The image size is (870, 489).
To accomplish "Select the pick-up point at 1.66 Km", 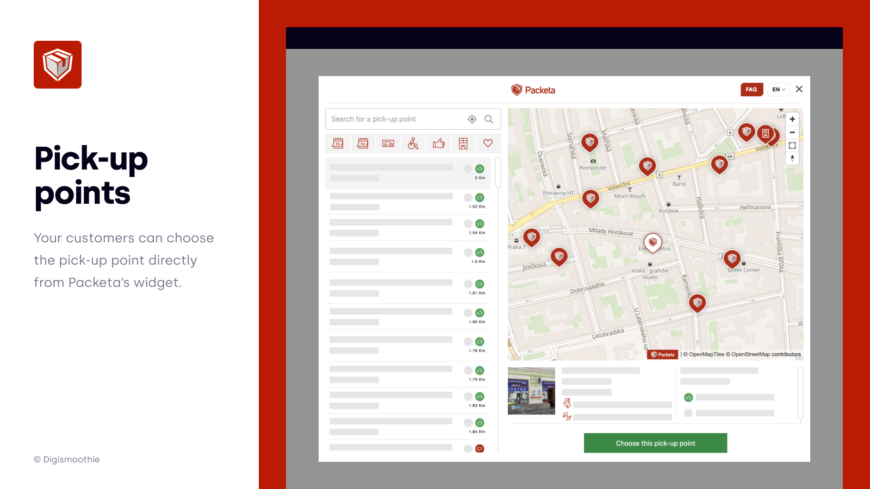I will [391, 316].
